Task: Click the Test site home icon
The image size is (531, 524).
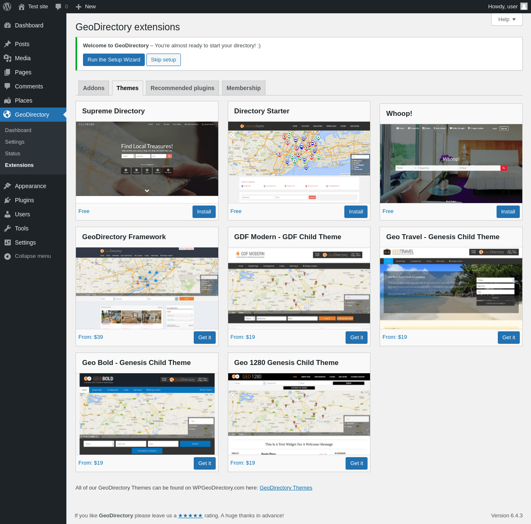Action: (22, 7)
